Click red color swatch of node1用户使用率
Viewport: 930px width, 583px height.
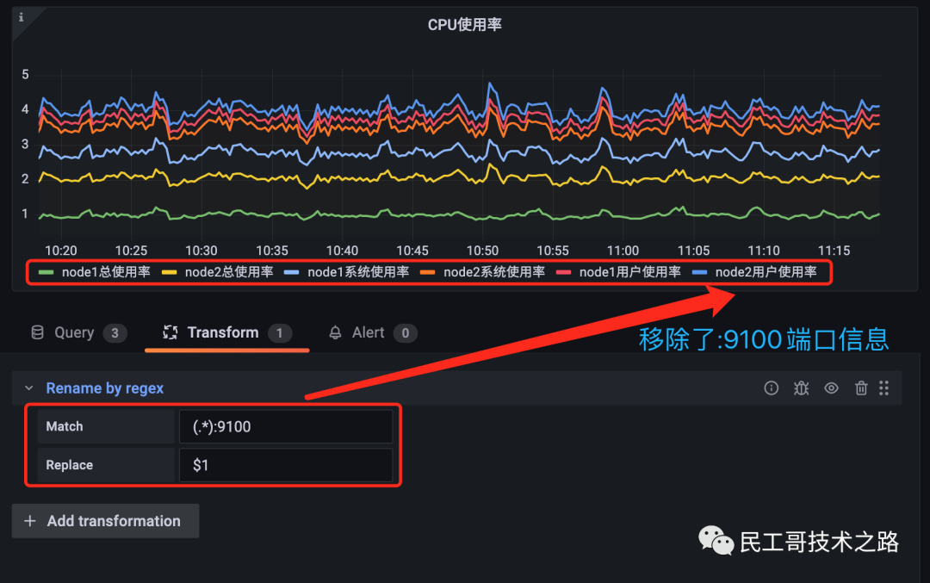tap(563, 272)
